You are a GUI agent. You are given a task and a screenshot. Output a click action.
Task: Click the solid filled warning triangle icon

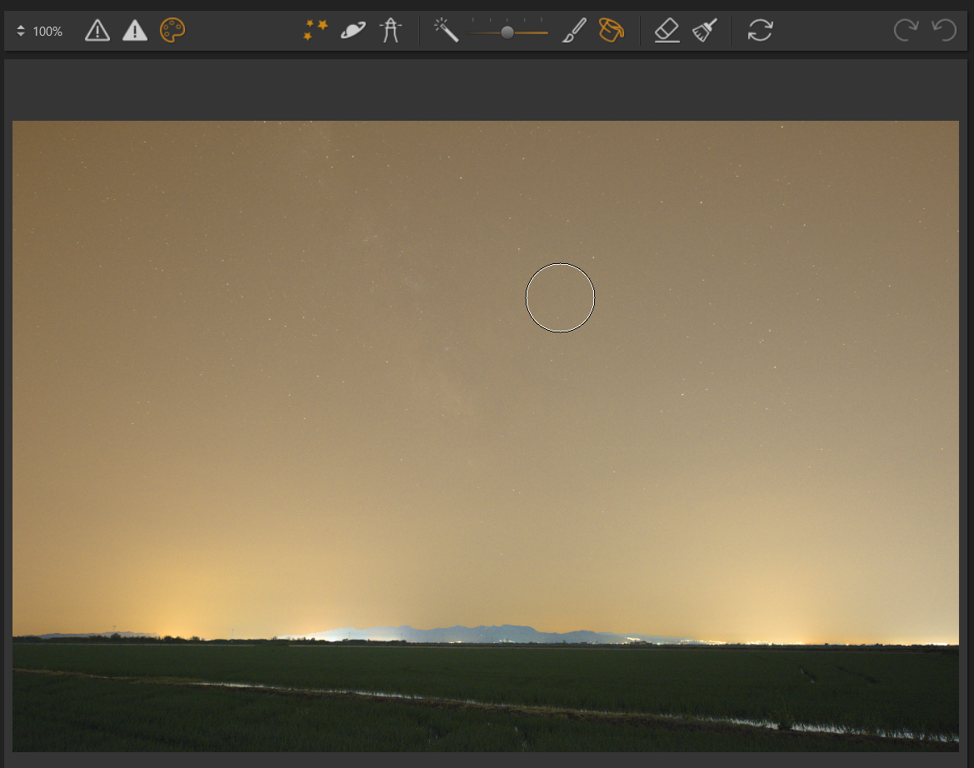point(135,30)
